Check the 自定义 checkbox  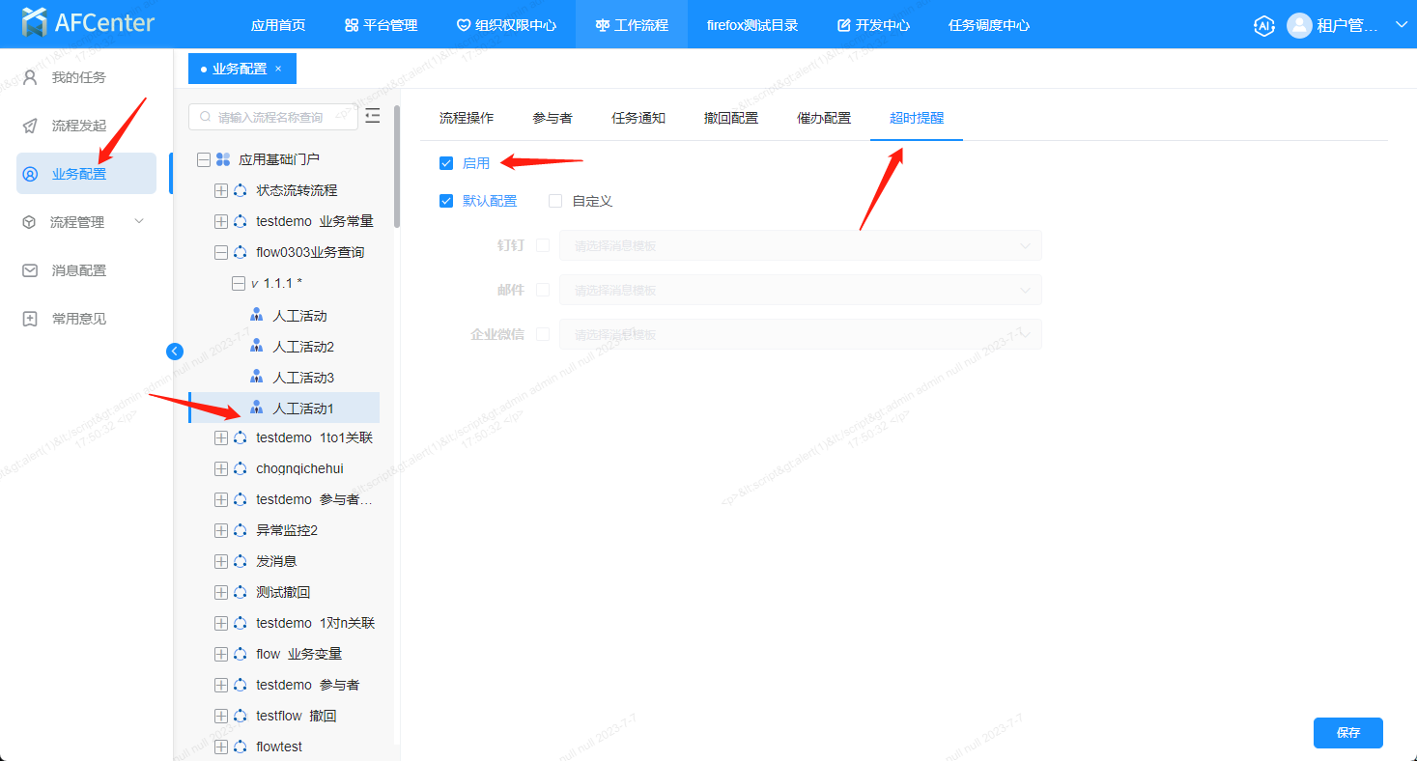pos(555,201)
